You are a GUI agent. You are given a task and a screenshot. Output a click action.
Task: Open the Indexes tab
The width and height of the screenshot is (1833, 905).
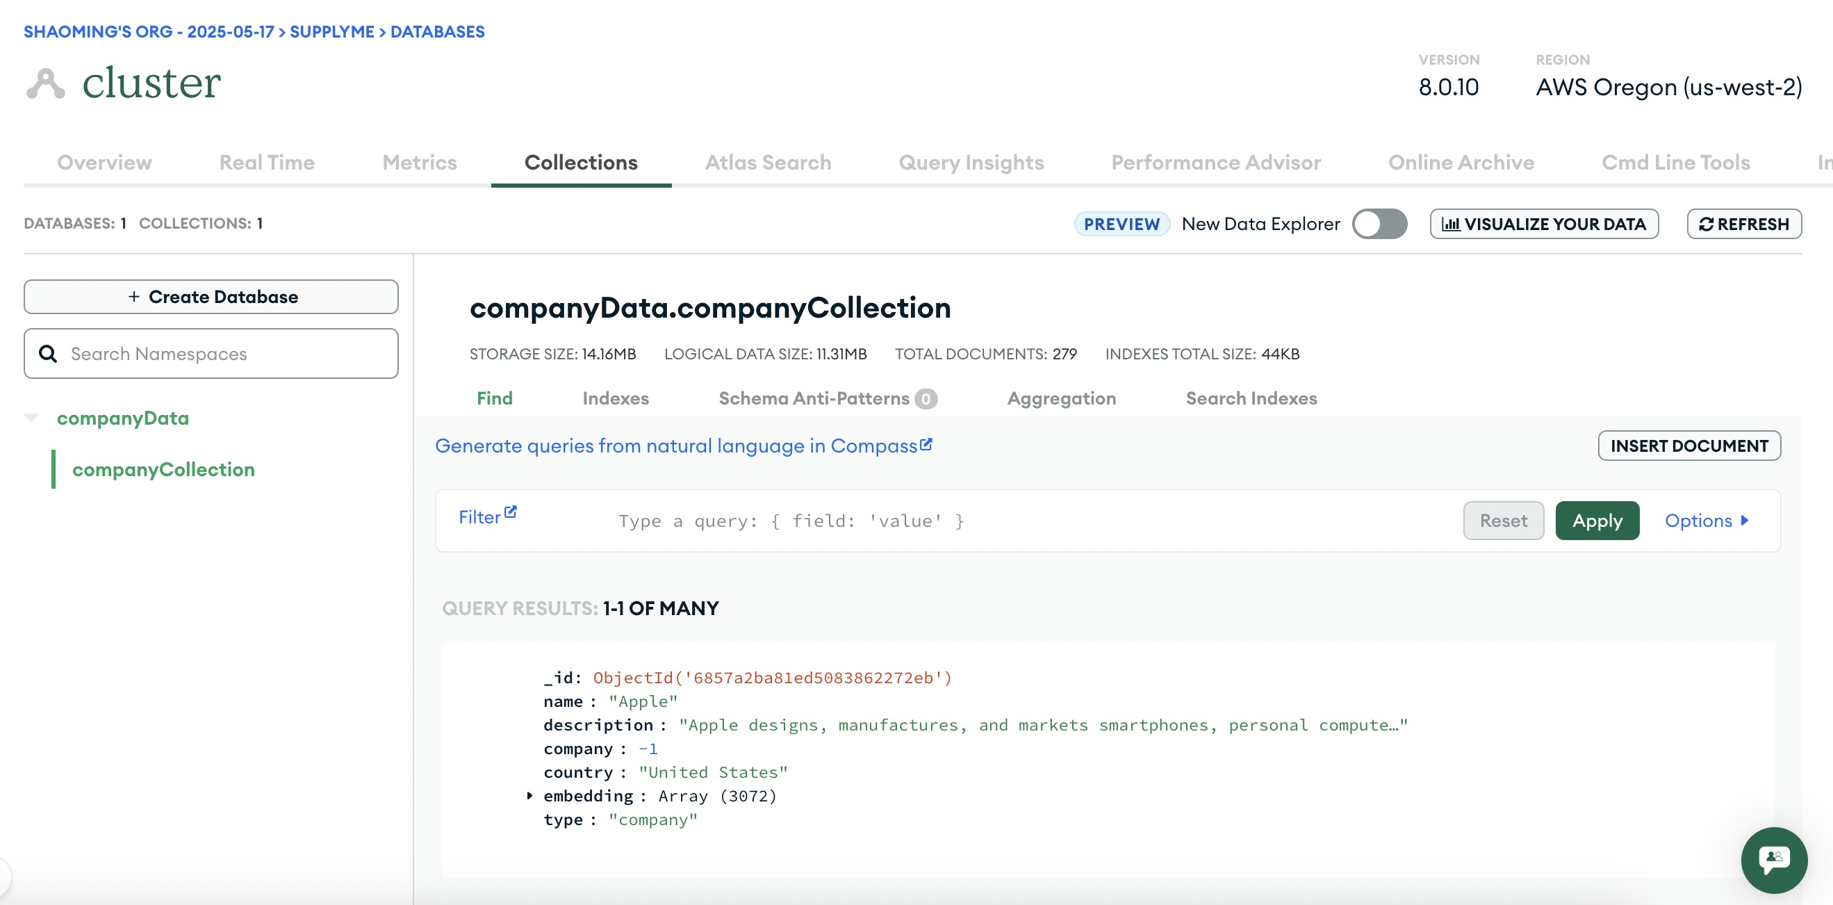coord(615,398)
